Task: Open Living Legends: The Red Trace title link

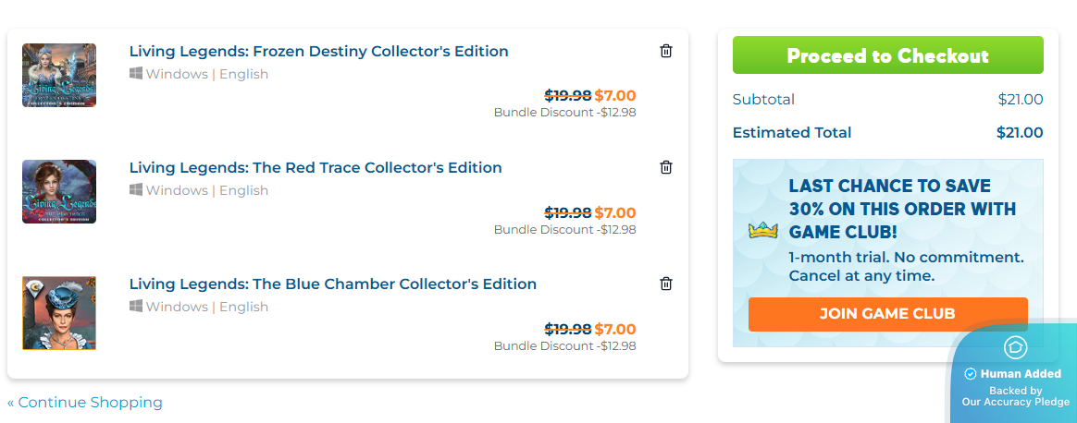Action: 316,168
